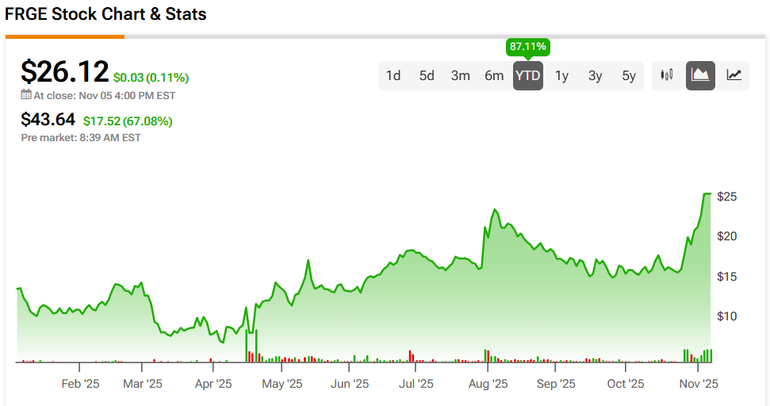Screen dimensions: 770x406
Task: Show the 6m price history
Action: pos(494,76)
